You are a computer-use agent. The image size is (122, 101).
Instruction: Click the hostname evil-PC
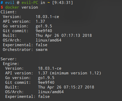[x=30, y=2]
